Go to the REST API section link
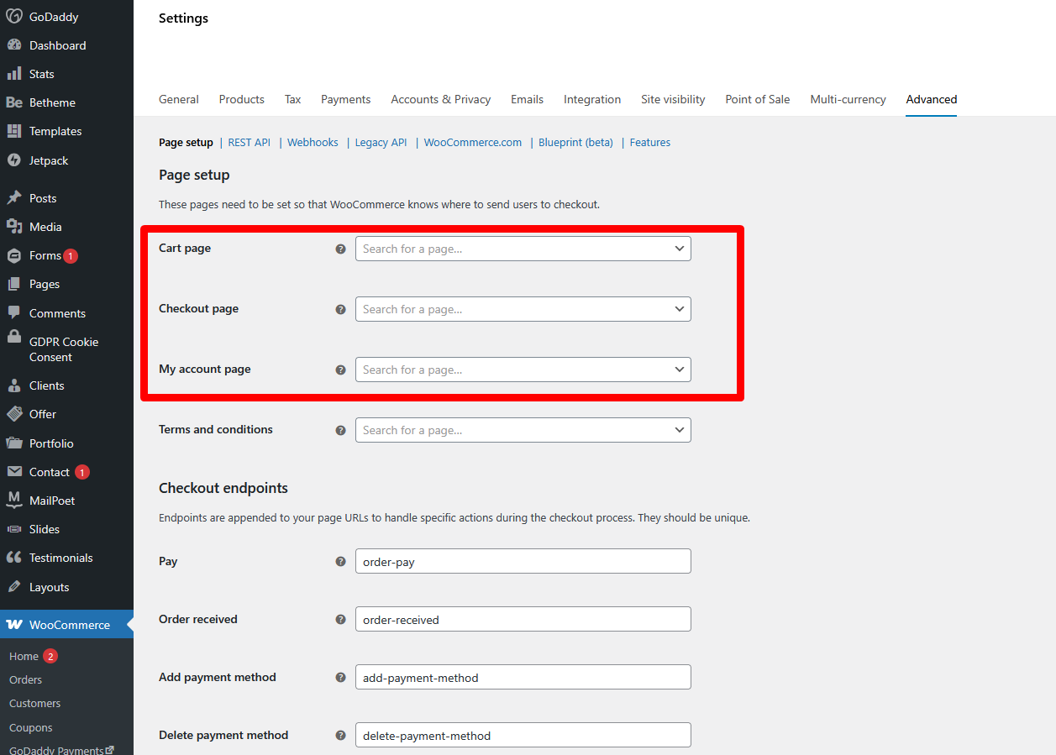 click(x=249, y=143)
